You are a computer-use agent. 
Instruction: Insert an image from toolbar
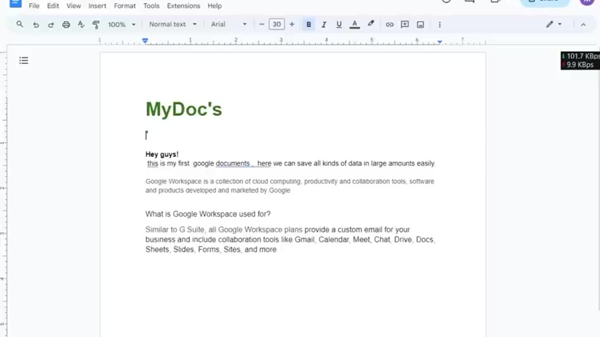pyautogui.click(x=420, y=24)
